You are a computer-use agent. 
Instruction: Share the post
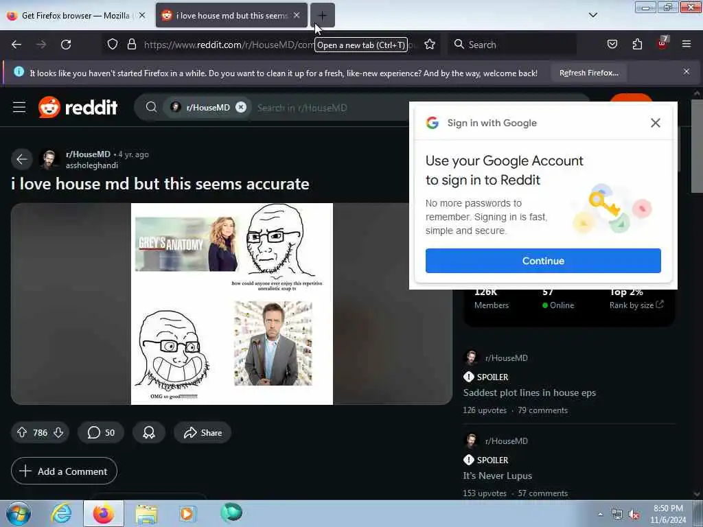coord(203,432)
